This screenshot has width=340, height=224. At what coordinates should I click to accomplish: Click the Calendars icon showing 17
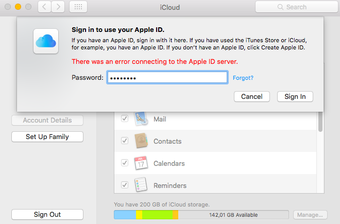(x=141, y=163)
